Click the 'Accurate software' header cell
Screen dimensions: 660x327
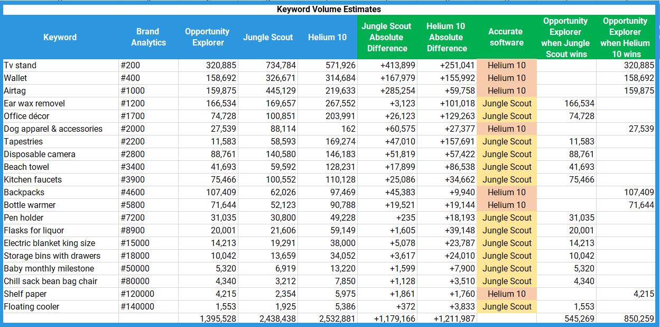tap(506, 37)
